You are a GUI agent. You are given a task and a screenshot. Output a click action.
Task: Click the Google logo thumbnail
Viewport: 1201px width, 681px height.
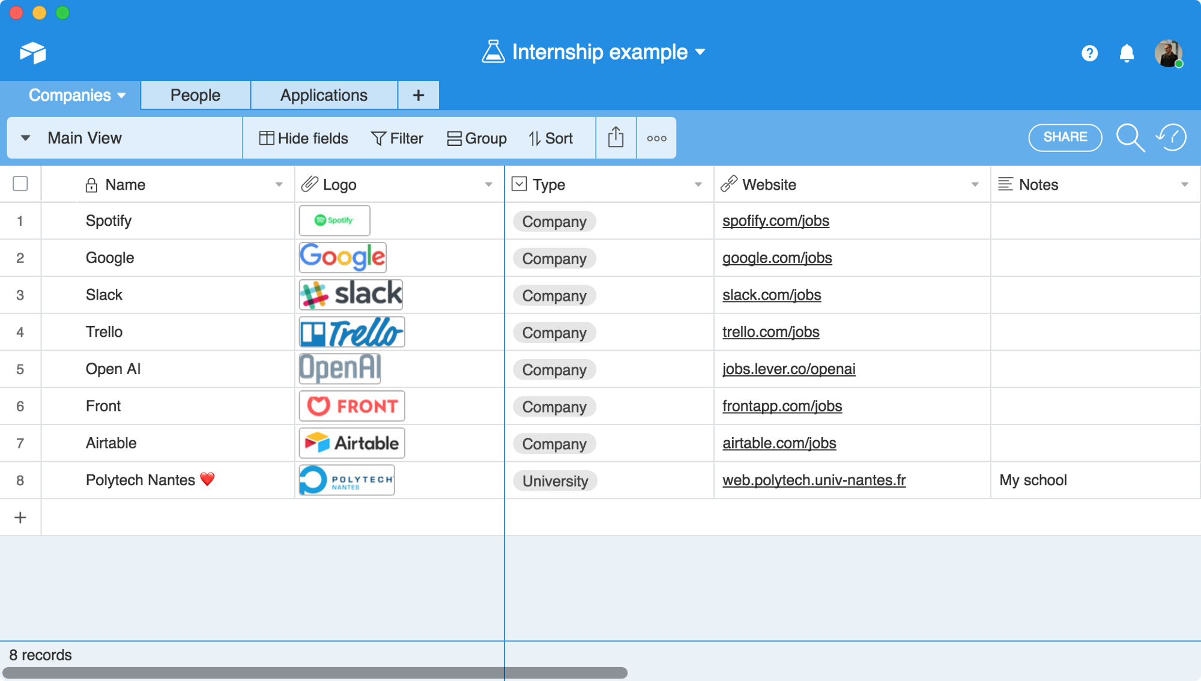click(x=343, y=258)
